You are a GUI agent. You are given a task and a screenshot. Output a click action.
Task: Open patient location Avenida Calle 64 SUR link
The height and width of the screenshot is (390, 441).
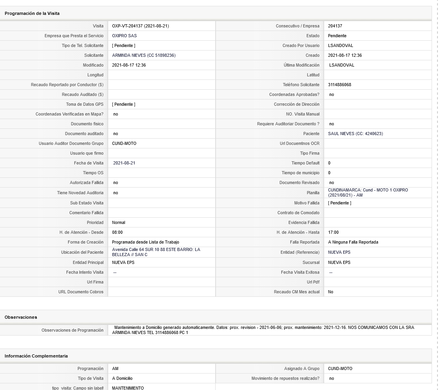pos(156,252)
